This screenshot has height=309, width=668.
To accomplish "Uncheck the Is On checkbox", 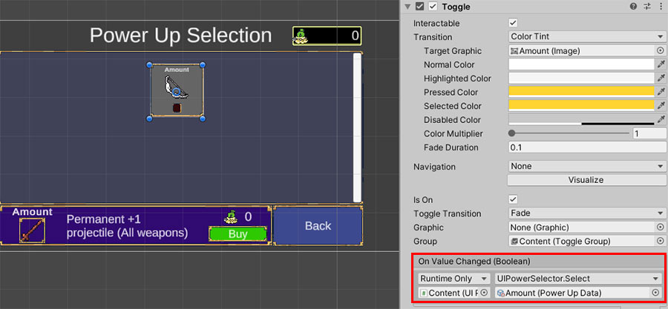I will tap(513, 199).
